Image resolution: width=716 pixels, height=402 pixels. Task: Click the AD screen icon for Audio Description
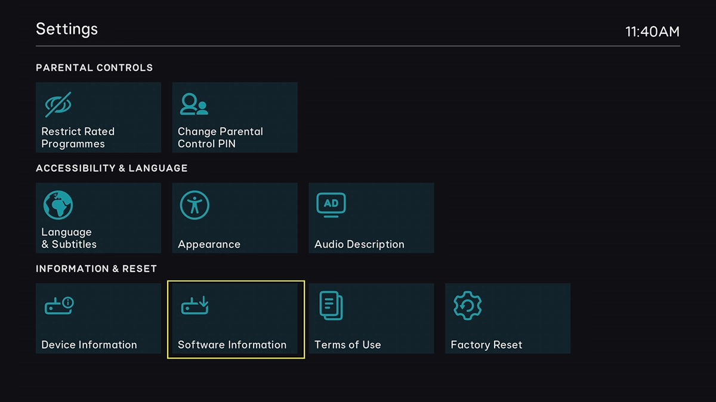[x=331, y=204]
